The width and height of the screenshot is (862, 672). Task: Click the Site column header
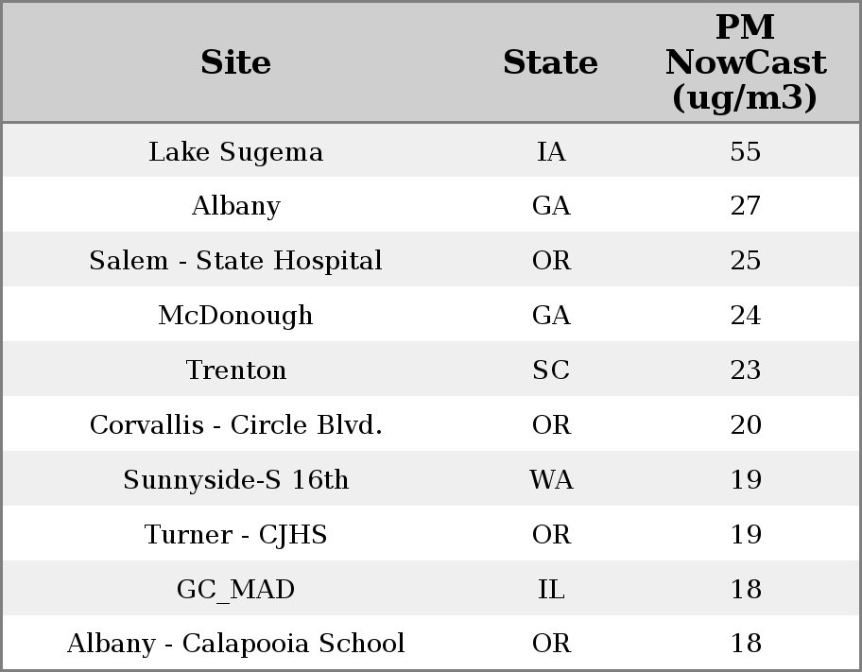pos(235,62)
